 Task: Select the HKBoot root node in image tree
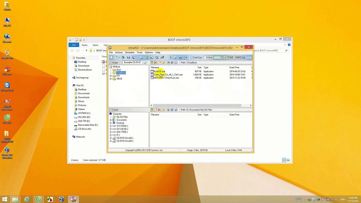pyautogui.click(x=116, y=67)
